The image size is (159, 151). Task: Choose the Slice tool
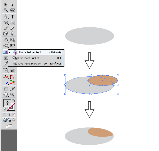click(x=12, y=89)
